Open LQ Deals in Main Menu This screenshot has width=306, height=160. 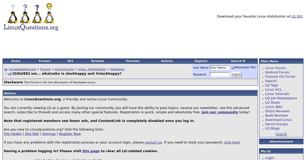(x=273, y=103)
